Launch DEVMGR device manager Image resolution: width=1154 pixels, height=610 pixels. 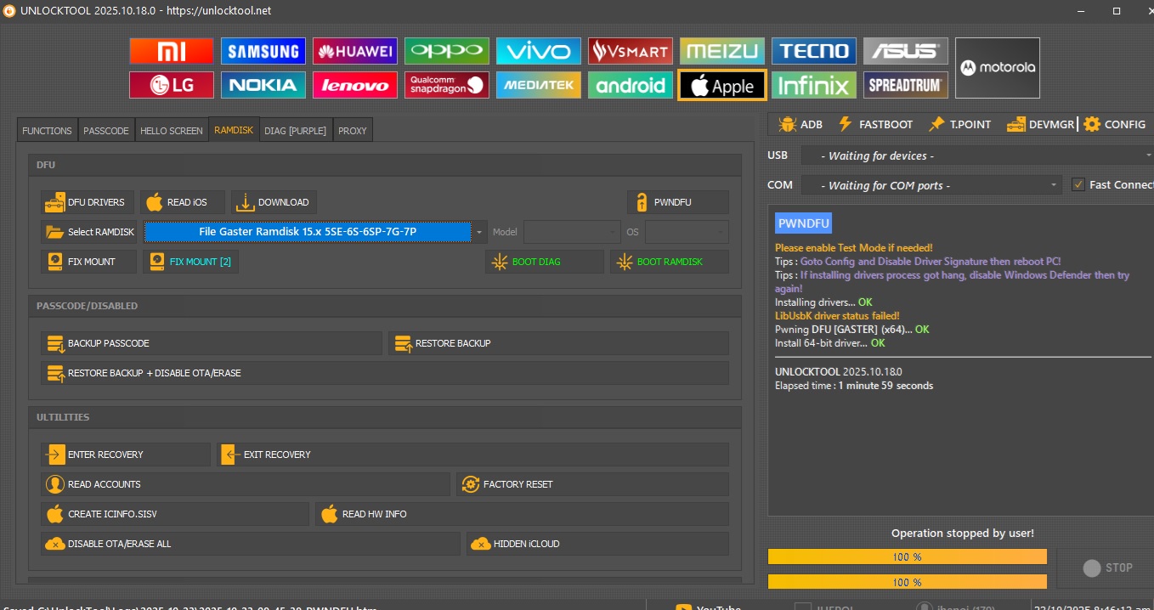pos(1041,124)
